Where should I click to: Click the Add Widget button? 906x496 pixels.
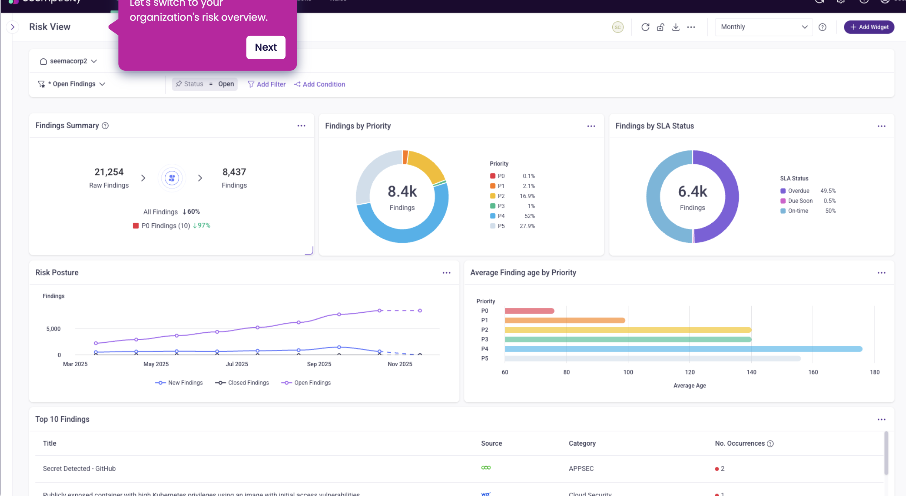[869, 27]
